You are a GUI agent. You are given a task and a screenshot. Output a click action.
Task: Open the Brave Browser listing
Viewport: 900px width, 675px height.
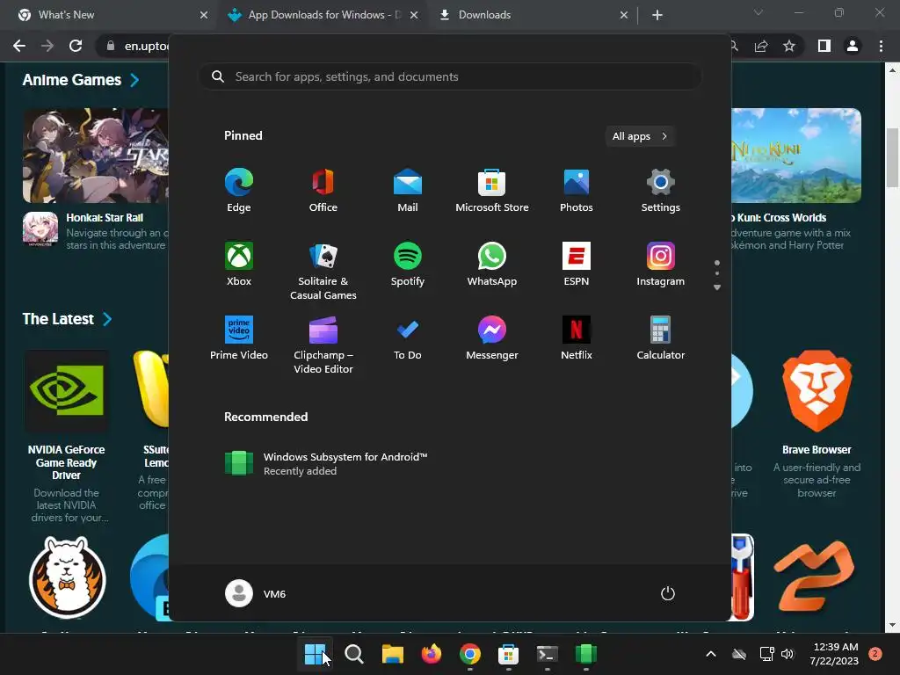(817, 425)
